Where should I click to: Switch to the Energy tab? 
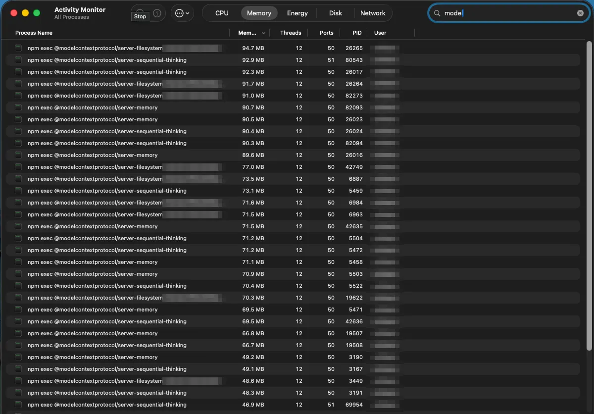coord(297,13)
